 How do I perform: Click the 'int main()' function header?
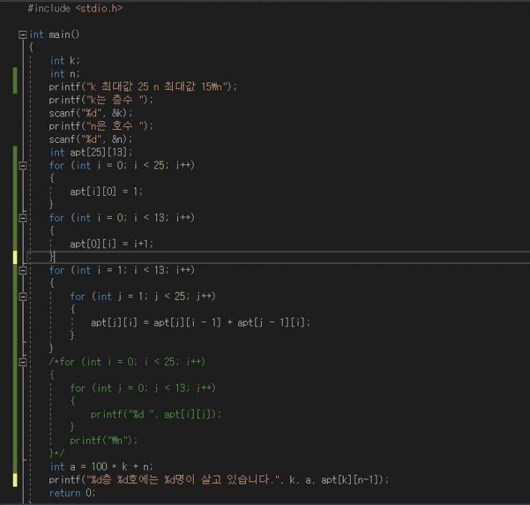pos(54,34)
